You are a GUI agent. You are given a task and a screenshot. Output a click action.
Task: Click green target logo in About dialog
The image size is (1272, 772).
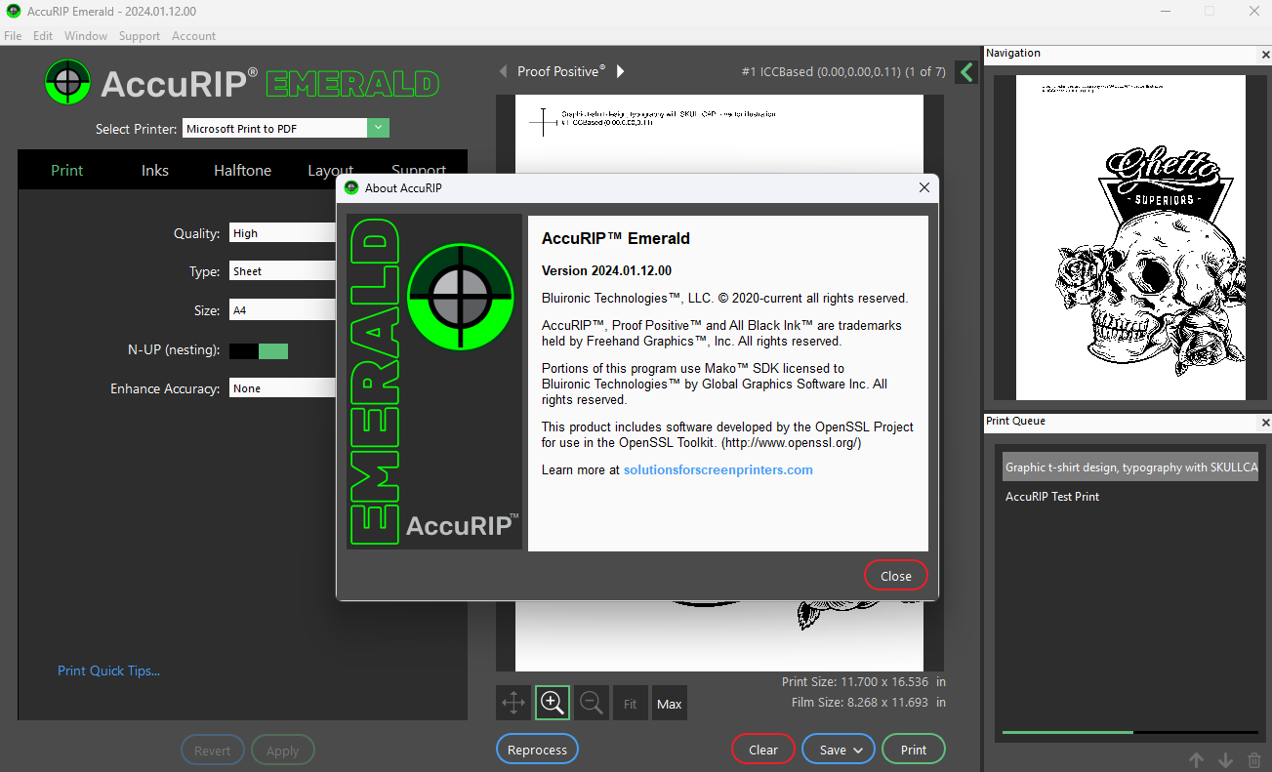pos(460,296)
